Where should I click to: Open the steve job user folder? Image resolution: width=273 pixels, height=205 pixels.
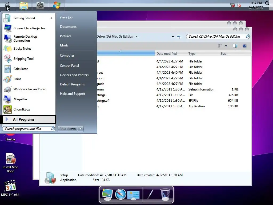pyautogui.click(x=66, y=17)
